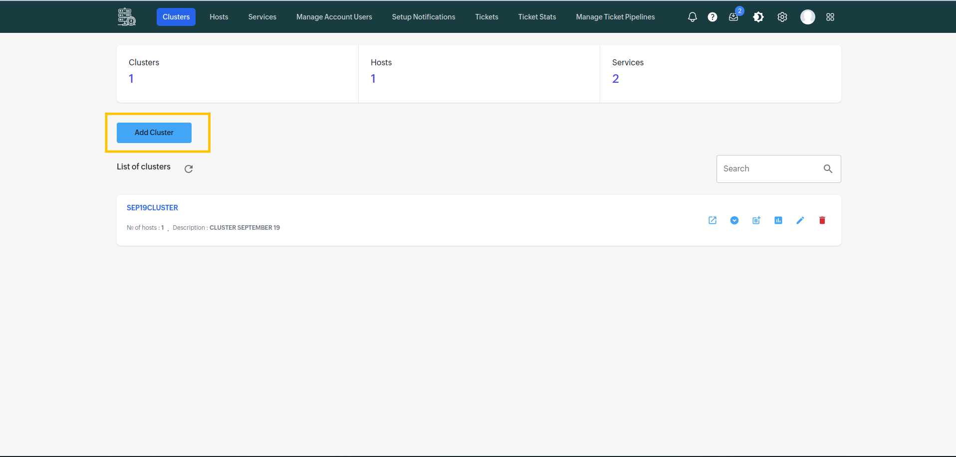Open the help question mark icon
Screen dimensions: 956x457
pyautogui.click(x=713, y=17)
